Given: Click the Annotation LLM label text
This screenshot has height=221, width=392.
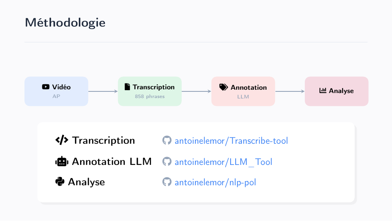Looking at the screenshot, I should [x=112, y=162].
